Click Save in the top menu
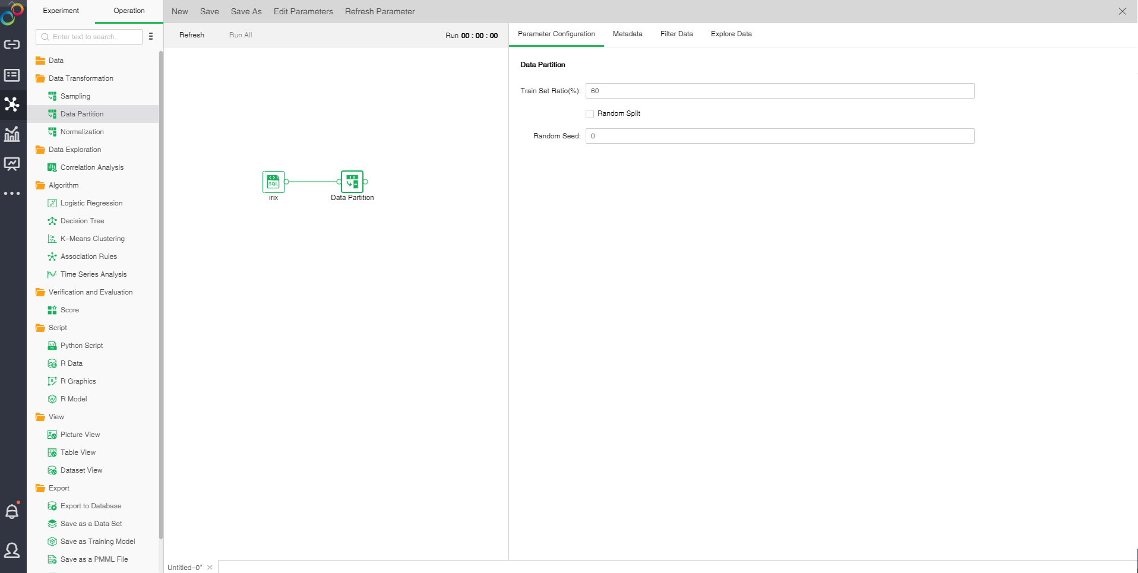 tap(210, 11)
